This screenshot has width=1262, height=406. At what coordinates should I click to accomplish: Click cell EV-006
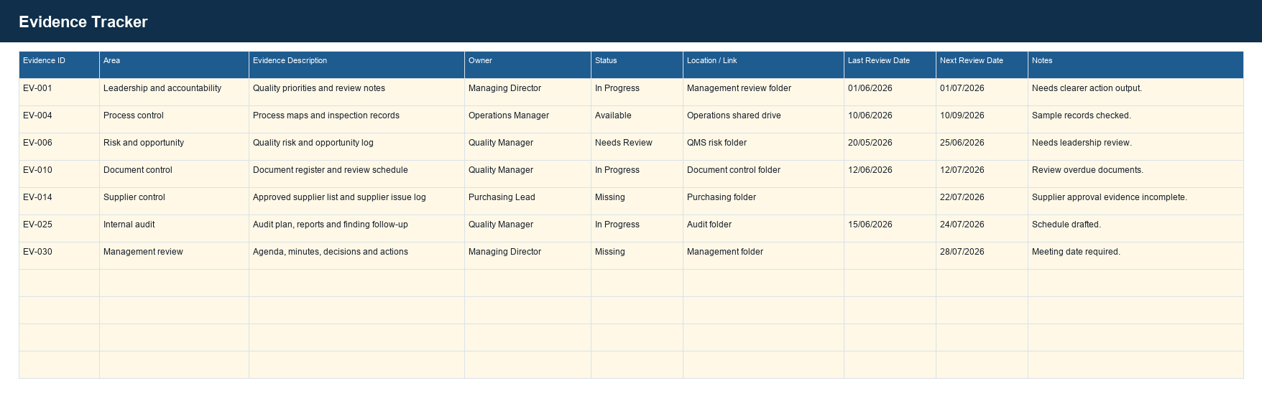(x=59, y=146)
